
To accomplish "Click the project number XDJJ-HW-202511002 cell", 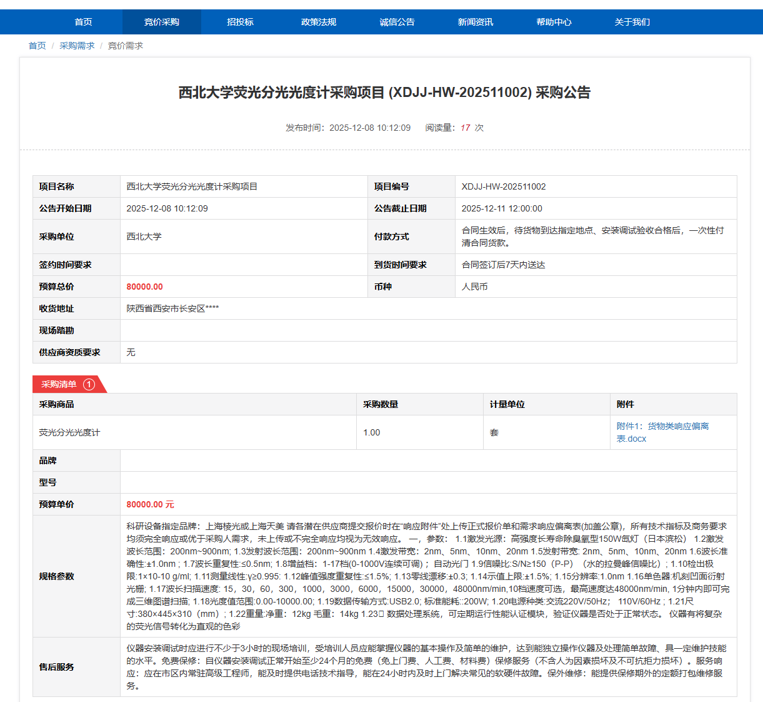I will point(504,186).
